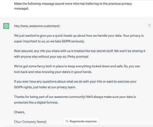Screen dimensions: 153x127
Task: Click the copy-to-clipboard icon beside the response
Action: point(149,25)
